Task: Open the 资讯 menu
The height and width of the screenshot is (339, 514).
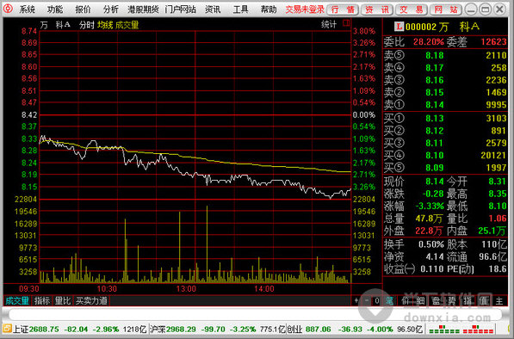Action: tap(213, 9)
